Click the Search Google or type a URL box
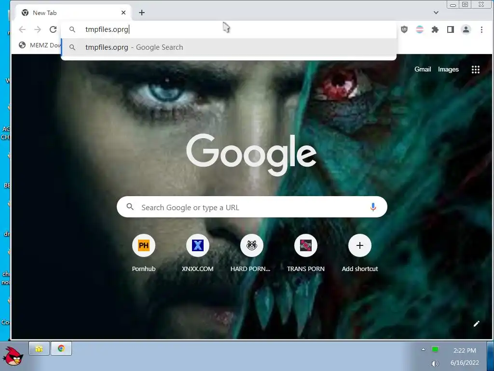 click(x=252, y=207)
